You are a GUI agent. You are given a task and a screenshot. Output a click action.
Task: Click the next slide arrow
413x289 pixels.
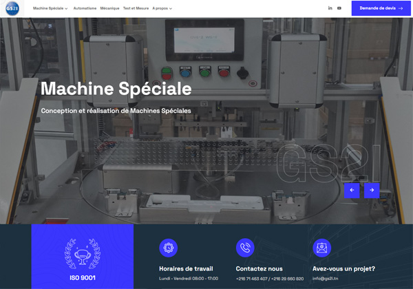click(x=372, y=190)
